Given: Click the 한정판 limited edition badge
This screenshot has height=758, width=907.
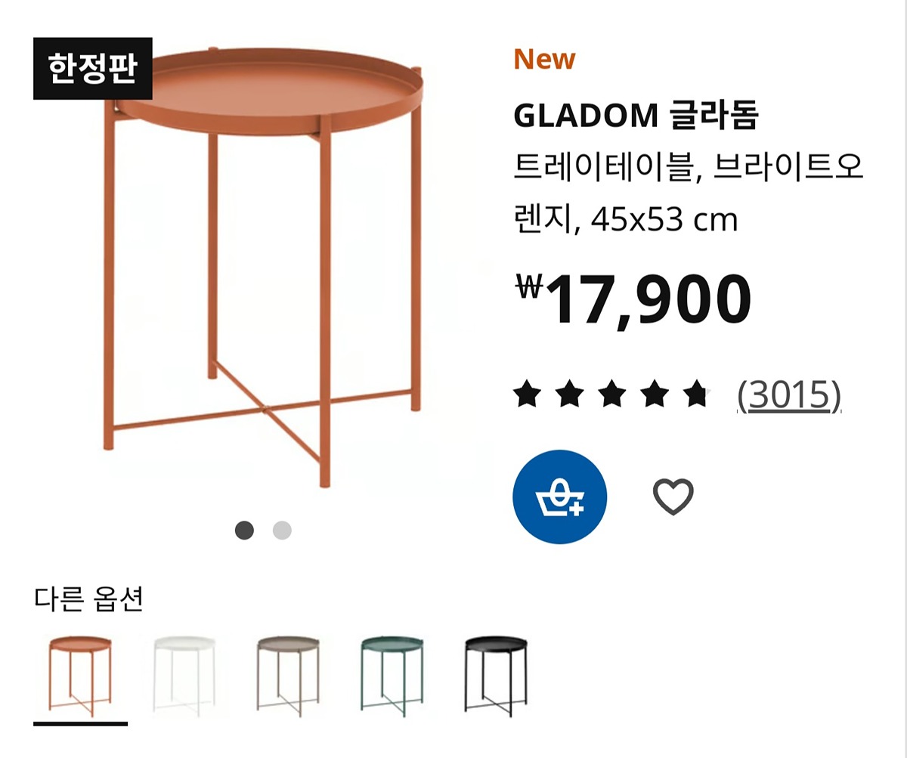Looking at the screenshot, I should 92,69.
